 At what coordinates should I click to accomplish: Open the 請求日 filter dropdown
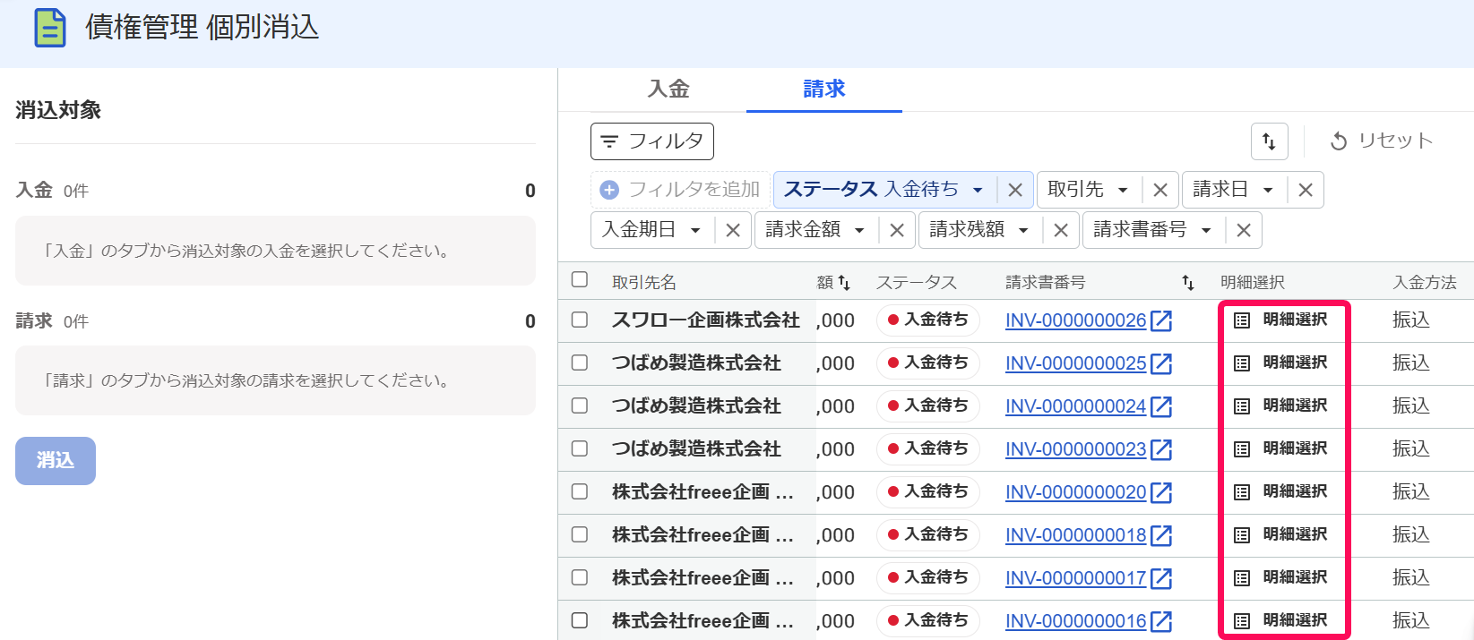point(1233,190)
